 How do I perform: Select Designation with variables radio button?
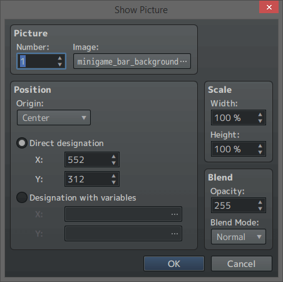(22, 197)
